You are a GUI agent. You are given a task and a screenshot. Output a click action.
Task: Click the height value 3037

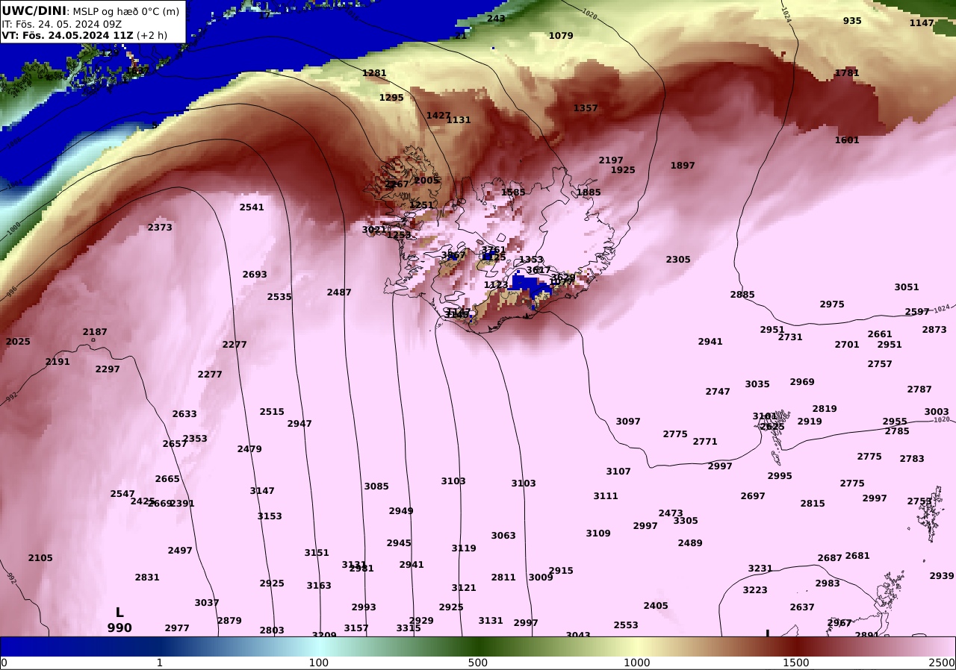[207, 603]
